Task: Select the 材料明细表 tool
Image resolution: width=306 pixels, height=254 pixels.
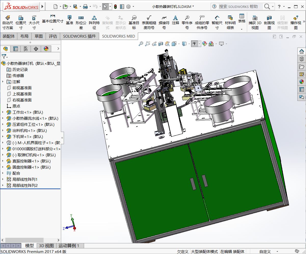Action: pyautogui.click(x=230, y=22)
